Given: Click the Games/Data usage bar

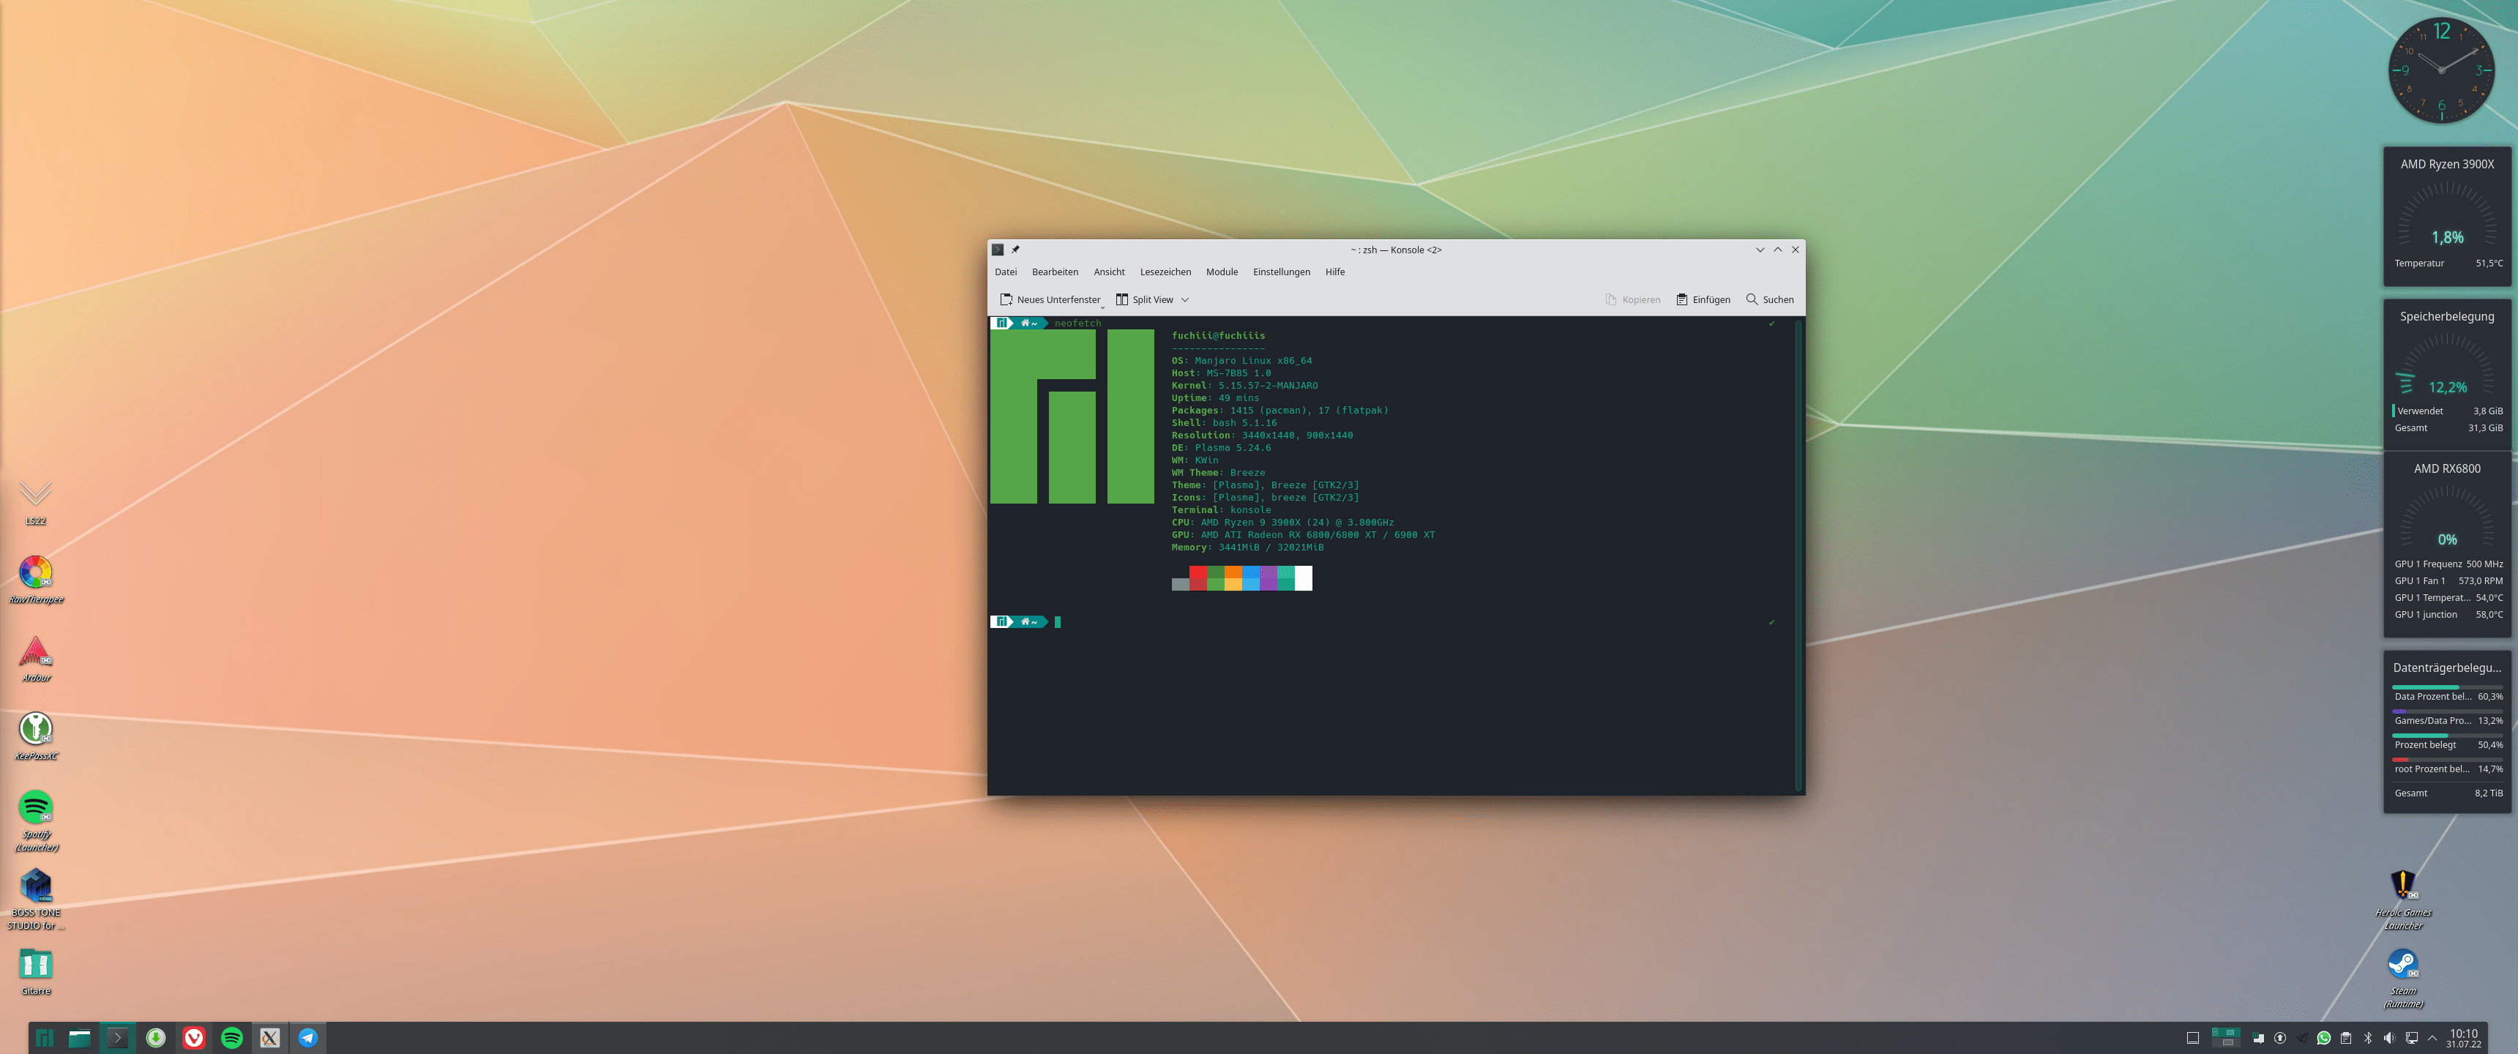Looking at the screenshot, I should [2447, 711].
